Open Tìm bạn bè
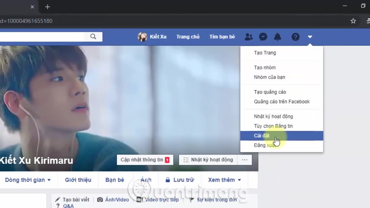Screen dimensions: 370x208 click(222, 37)
